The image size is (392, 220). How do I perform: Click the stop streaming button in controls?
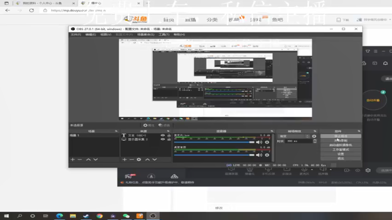[x=341, y=136]
